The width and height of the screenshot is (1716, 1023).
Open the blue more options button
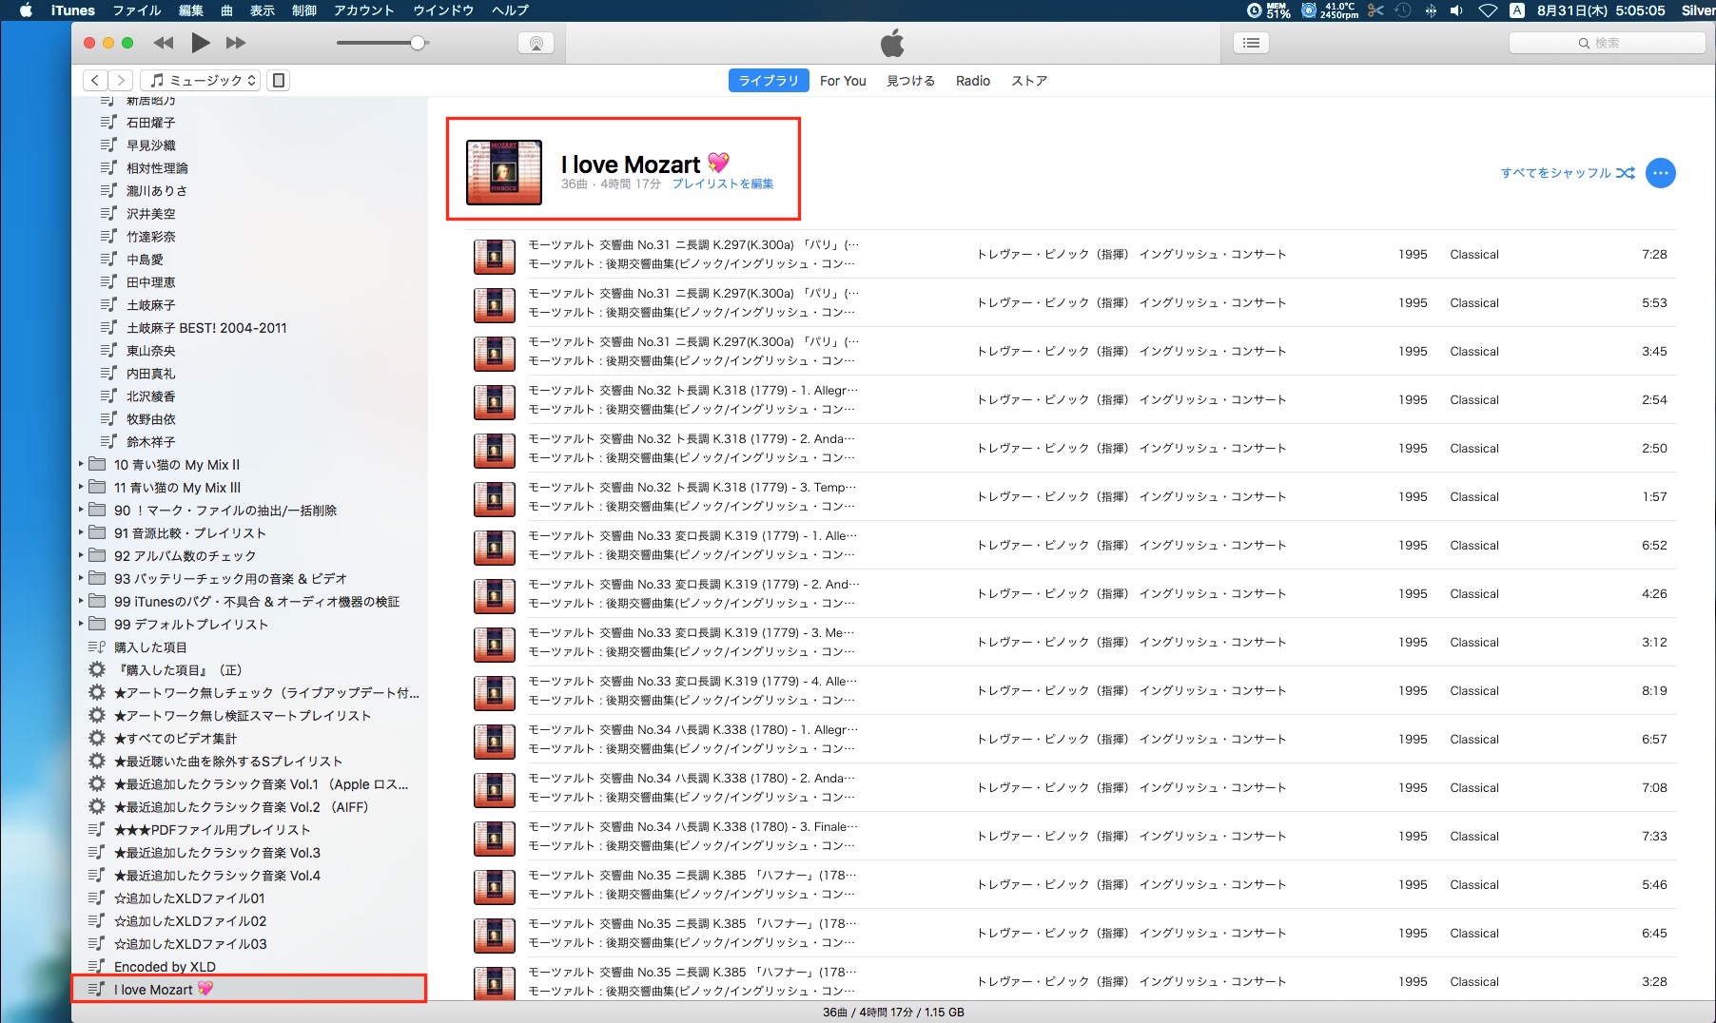[1660, 173]
